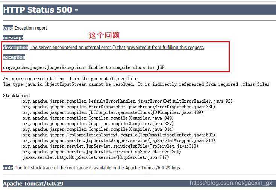Select the 'message' label
This screenshot has height=190, width=276.
click(x=13, y=37)
